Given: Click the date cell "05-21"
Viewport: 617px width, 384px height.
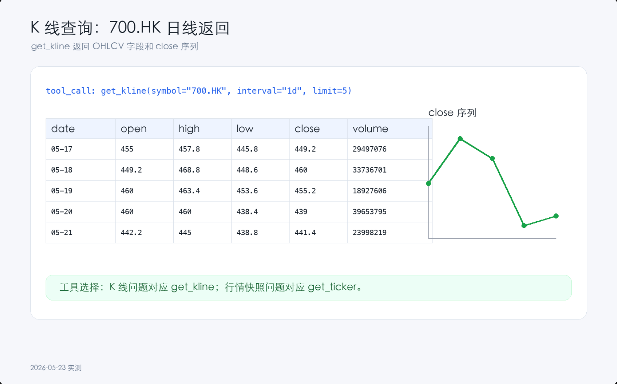Looking at the screenshot, I should coord(62,232).
